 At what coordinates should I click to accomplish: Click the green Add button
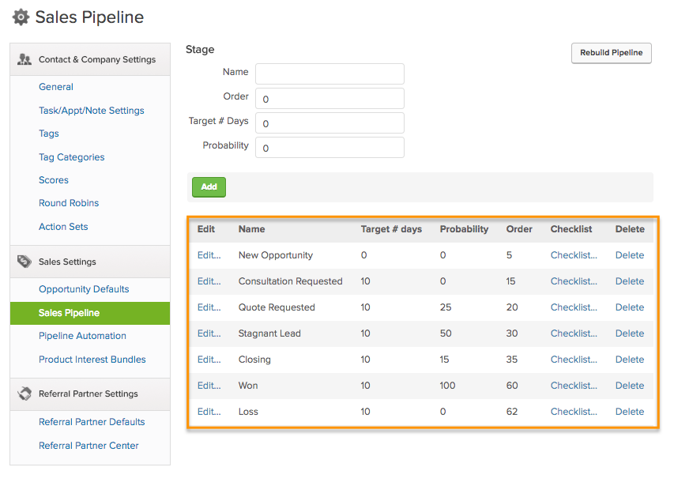[208, 186]
